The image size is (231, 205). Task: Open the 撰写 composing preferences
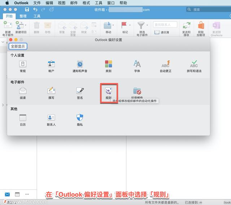point(51,93)
